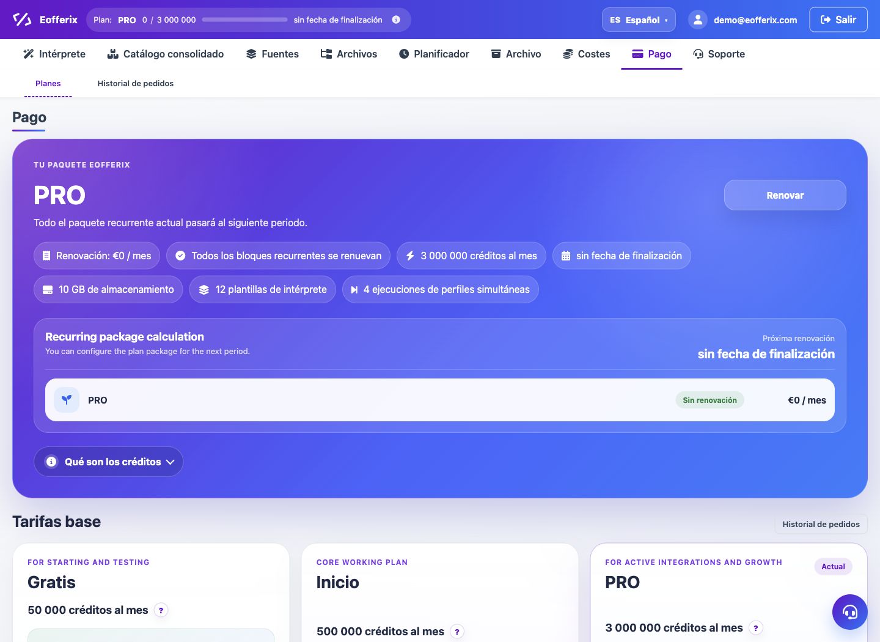880x642 pixels.
Task: Go to Catálogo consolidado
Action: coord(166,54)
